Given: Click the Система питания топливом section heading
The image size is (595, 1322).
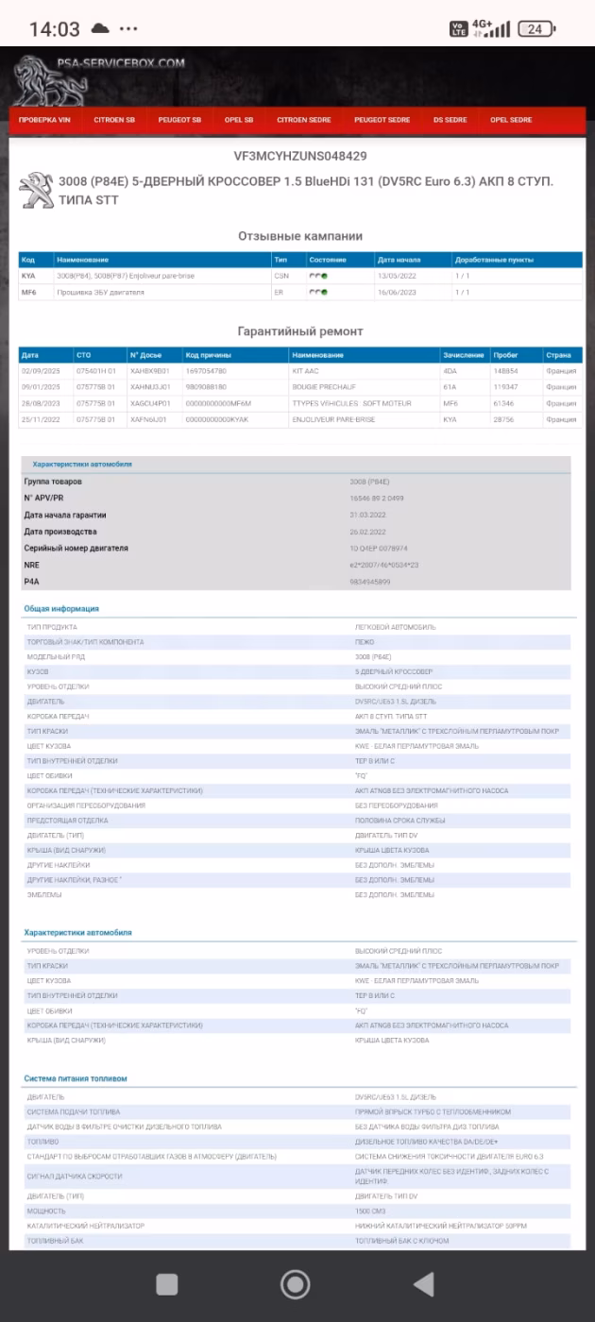Looking at the screenshot, I should click(76, 1078).
